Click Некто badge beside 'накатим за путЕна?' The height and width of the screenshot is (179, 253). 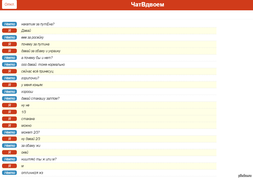[9, 24]
